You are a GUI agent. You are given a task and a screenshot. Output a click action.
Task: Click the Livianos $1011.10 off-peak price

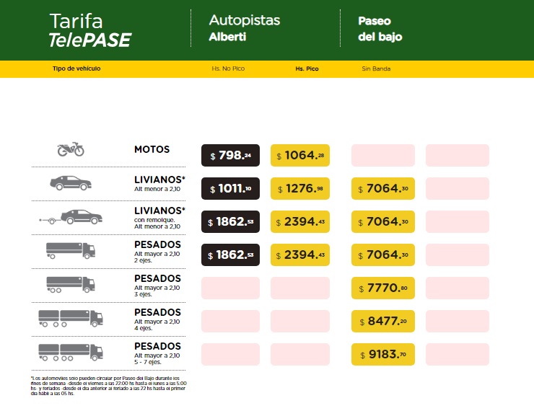230,189
